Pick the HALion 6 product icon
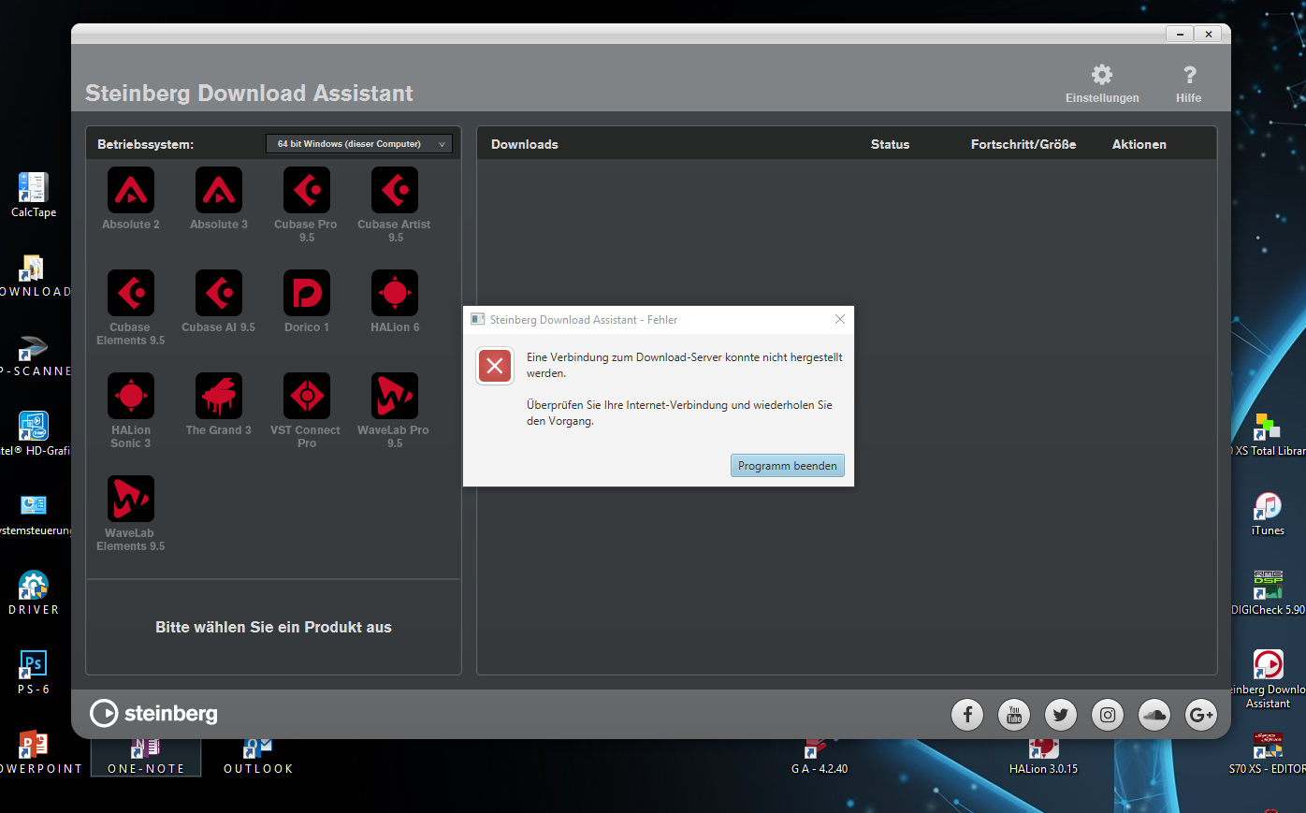This screenshot has height=813, width=1306. pyautogui.click(x=395, y=293)
